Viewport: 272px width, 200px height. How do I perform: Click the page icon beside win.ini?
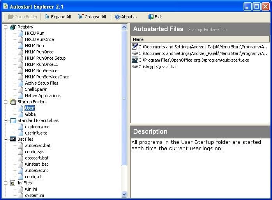pos(21,189)
